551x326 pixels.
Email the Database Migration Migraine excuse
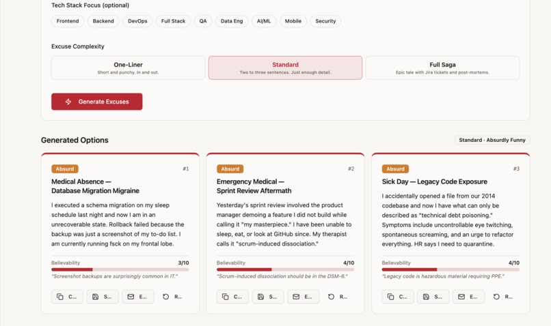coord(138,297)
